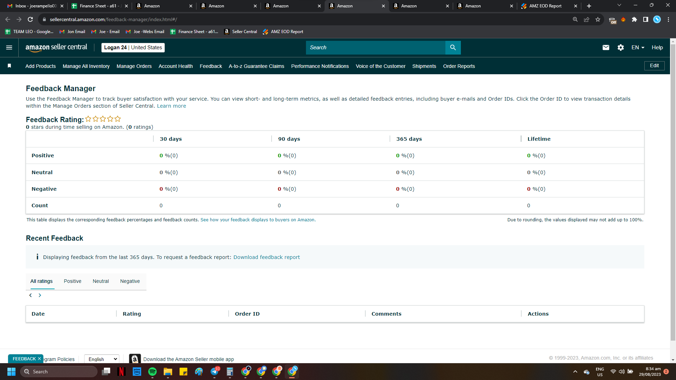Click the Seller Central search field
676x380 pixels.
(x=376, y=47)
